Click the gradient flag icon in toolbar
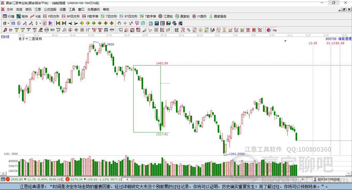Image resolution: width=352 pixels, height=190 pixels. (51, 23)
